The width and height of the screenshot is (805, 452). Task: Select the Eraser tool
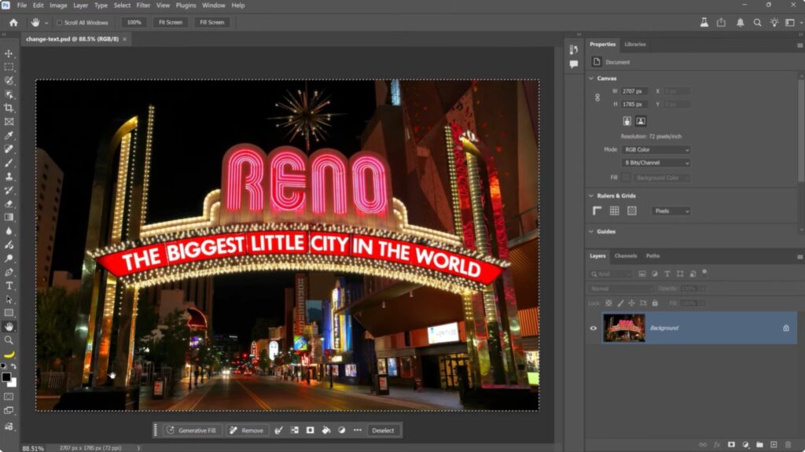click(9, 204)
